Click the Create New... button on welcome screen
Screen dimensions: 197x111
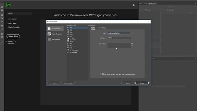(x=13, y=36)
